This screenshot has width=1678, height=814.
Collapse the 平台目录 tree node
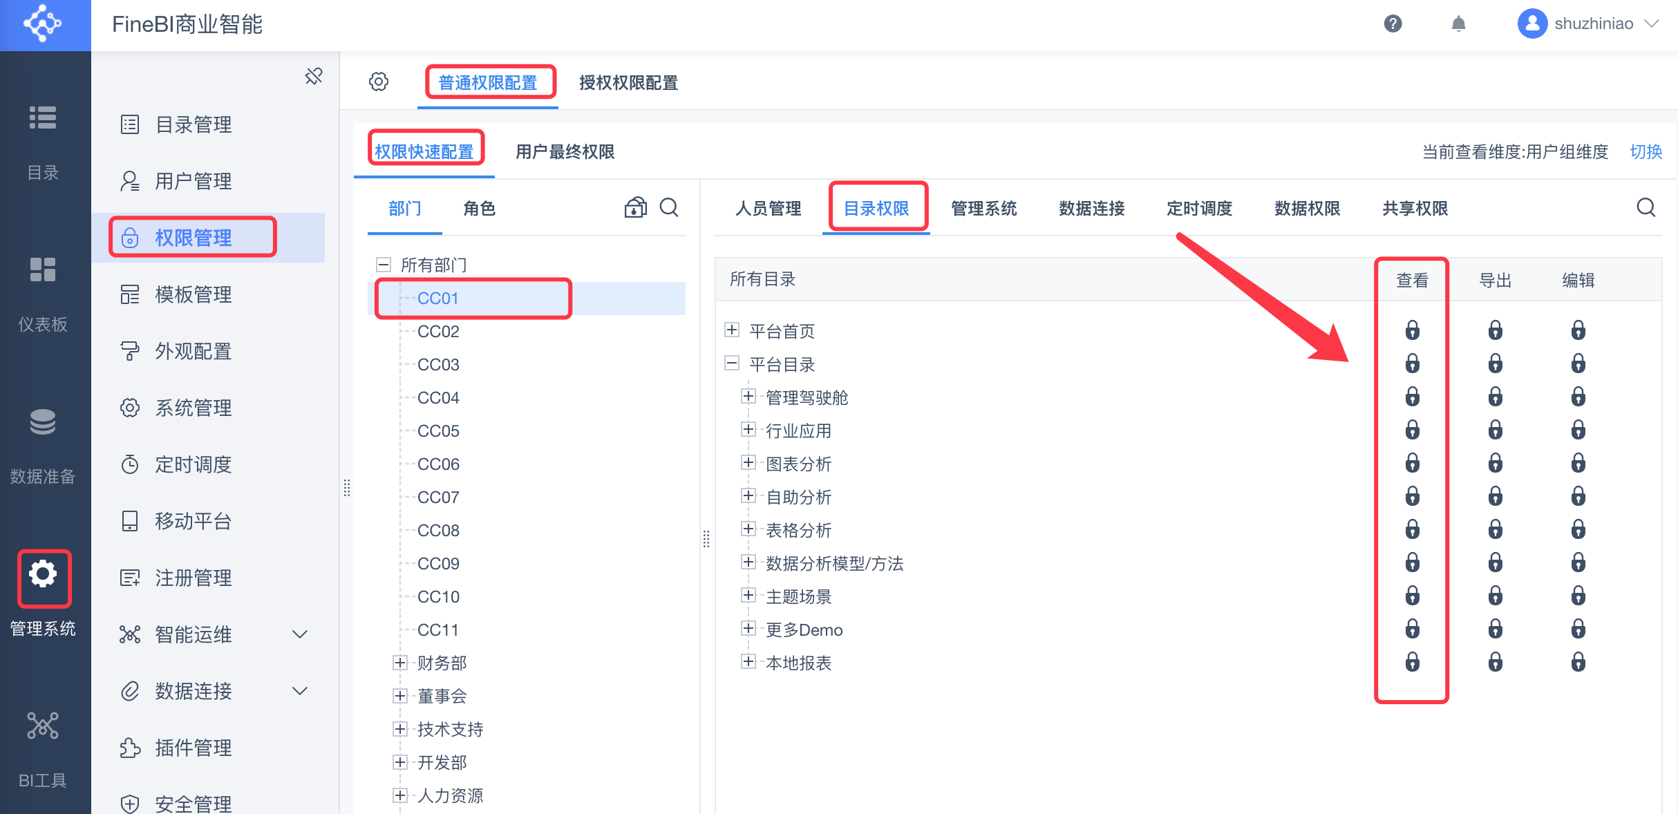732,363
